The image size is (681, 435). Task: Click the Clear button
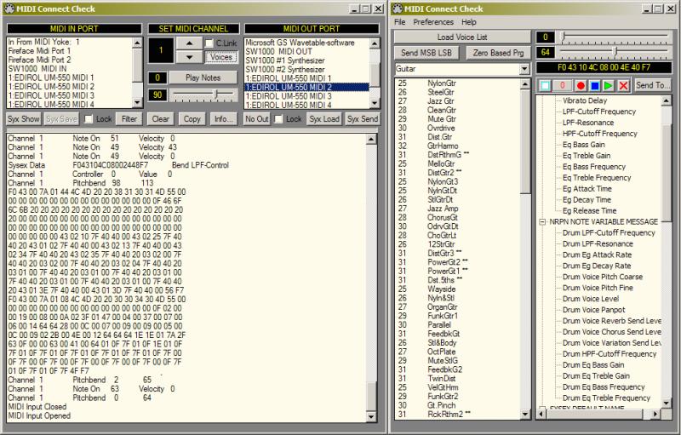pyautogui.click(x=160, y=119)
